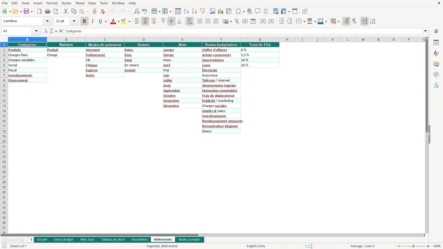Open the Open-document dropdown arrow

(21, 11)
